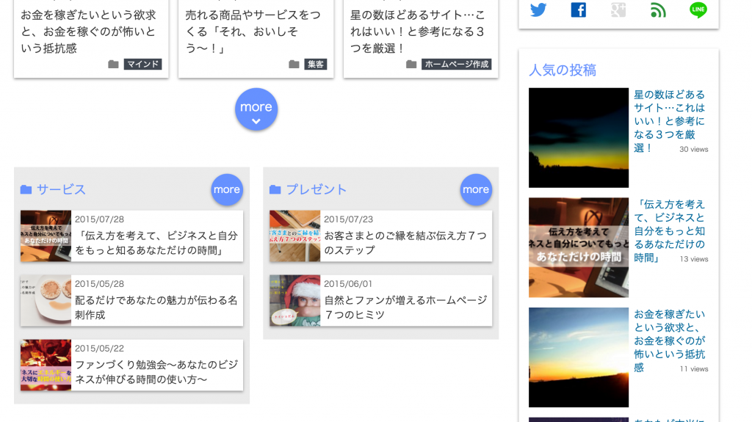This screenshot has width=752, height=422.
Task: Click the more button in サービス section
Action: tap(227, 189)
